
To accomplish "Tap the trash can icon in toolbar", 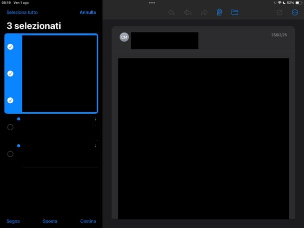I will (219, 12).
